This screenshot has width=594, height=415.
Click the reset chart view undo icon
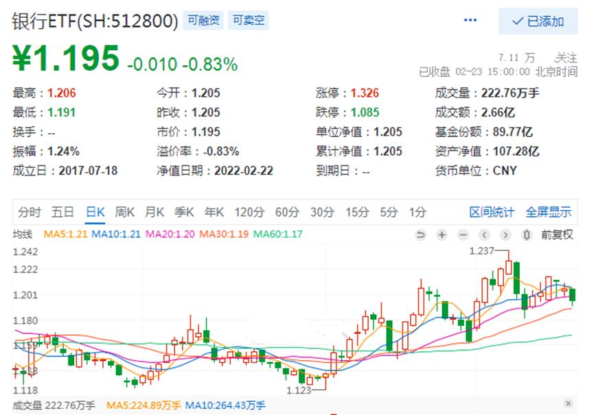point(420,235)
